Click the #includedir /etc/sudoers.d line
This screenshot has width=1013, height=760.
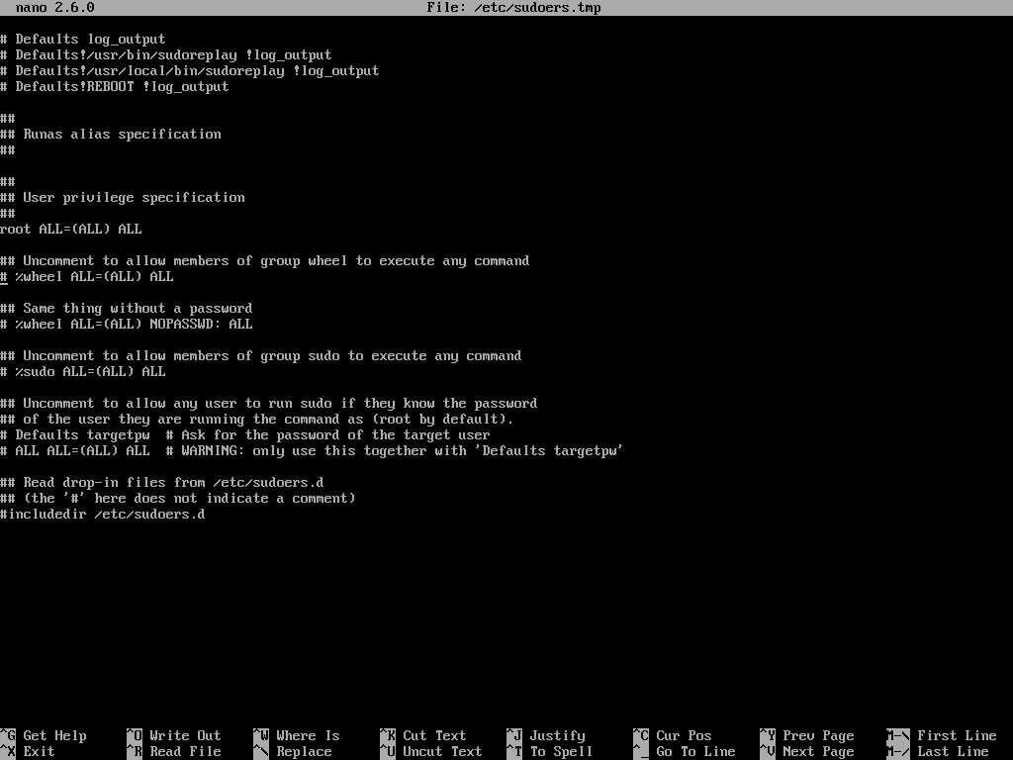(x=102, y=514)
